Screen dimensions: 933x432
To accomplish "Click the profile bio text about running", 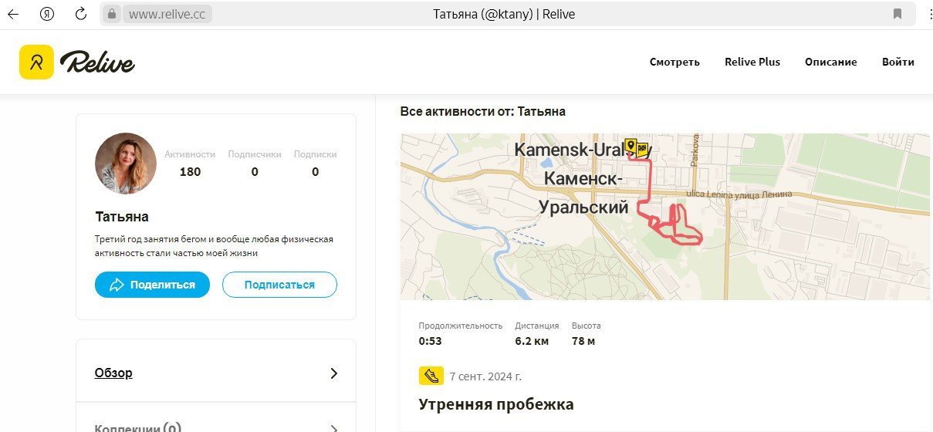I will 214,246.
